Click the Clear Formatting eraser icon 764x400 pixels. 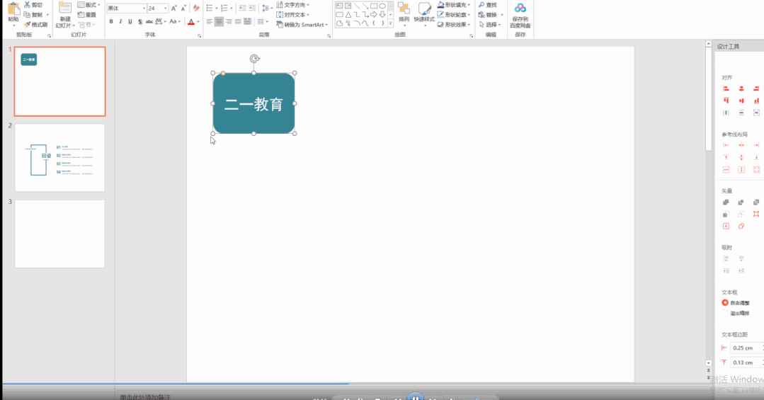point(196,8)
